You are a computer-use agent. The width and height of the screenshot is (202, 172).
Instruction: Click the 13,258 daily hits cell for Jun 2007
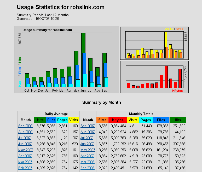click(40, 144)
